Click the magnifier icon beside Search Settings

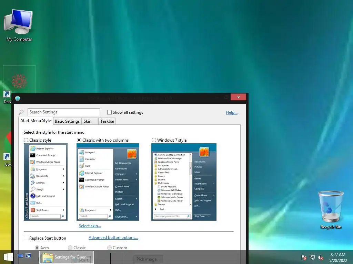coord(21,112)
